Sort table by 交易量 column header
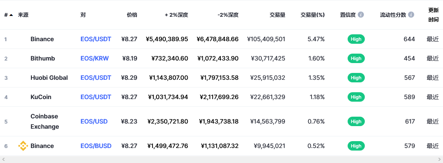Image resolution: width=443 pixels, height=163 pixels. pyautogui.click(x=278, y=15)
